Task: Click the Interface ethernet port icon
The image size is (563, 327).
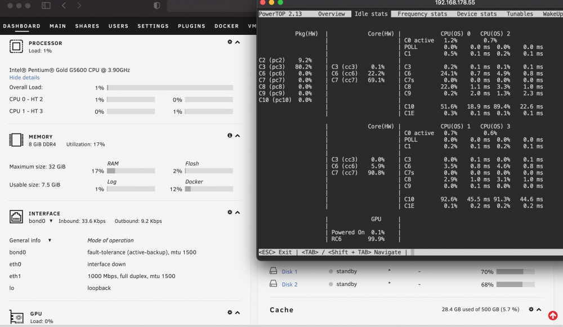Action: [16, 217]
